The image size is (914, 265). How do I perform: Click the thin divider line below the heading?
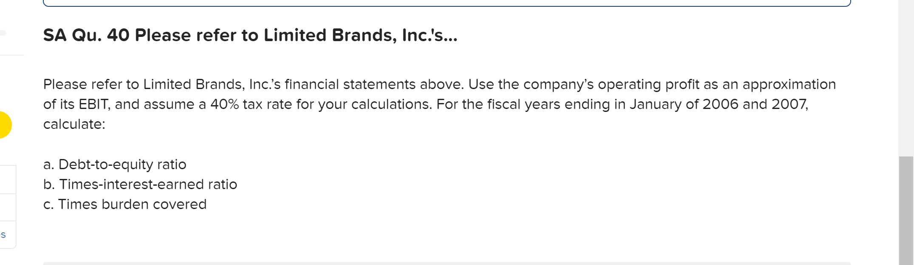pyautogui.click(x=12, y=54)
